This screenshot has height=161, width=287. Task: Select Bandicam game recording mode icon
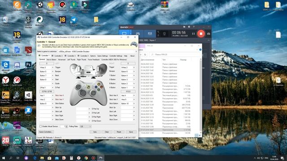point(138,34)
